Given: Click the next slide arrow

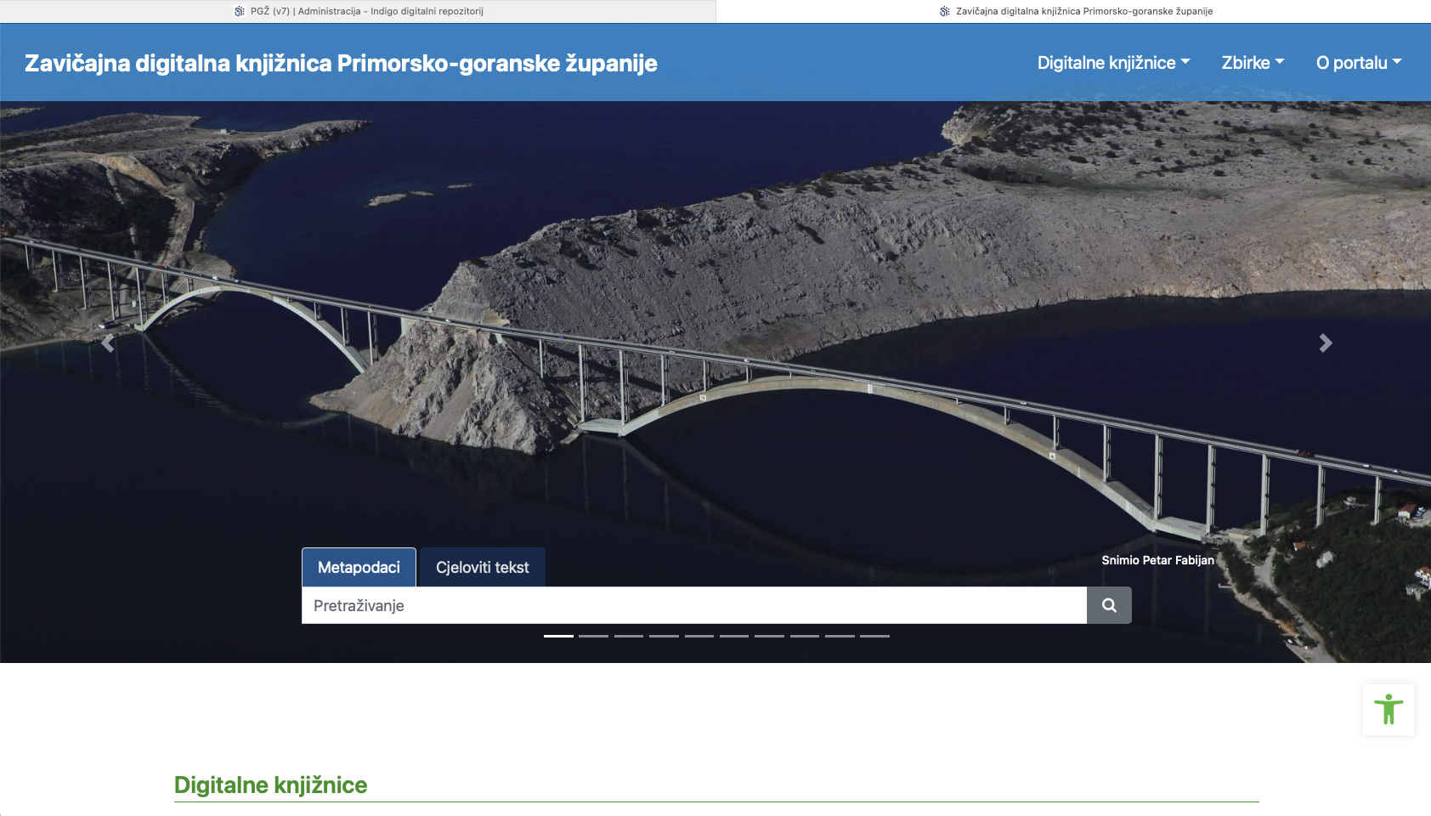Looking at the screenshot, I should (x=1324, y=343).
